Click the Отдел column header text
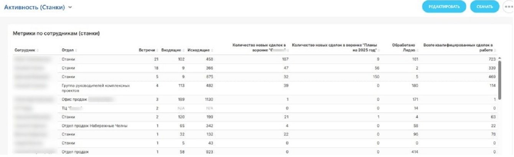The image size is (514, 157). pos(68,51)
